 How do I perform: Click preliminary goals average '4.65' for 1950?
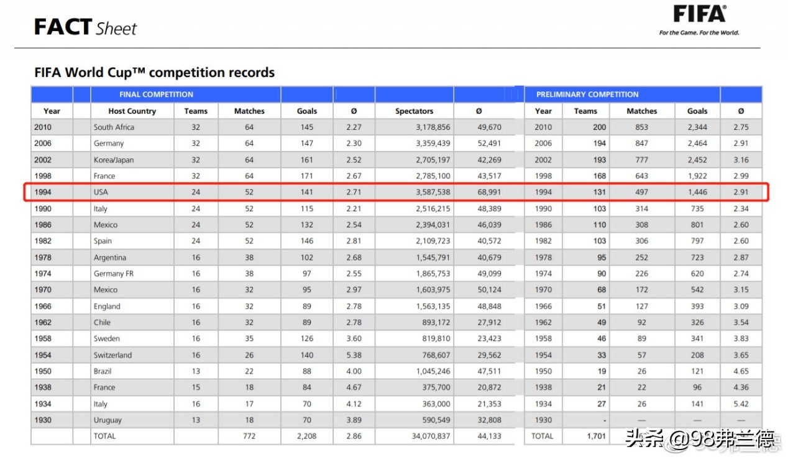[x=741, y=371]
